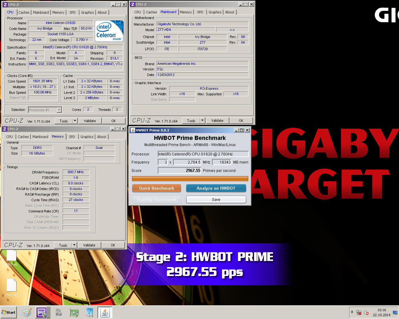Click OK in the Memory window
This screenshot has width=399, height=319.
(113, 245)
